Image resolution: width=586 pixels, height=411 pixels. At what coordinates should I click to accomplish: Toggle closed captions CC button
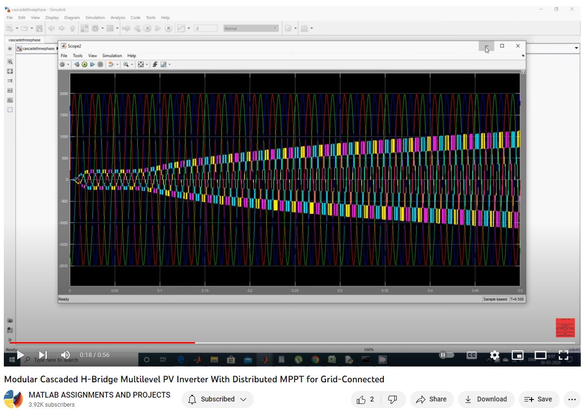coord(471,355)
